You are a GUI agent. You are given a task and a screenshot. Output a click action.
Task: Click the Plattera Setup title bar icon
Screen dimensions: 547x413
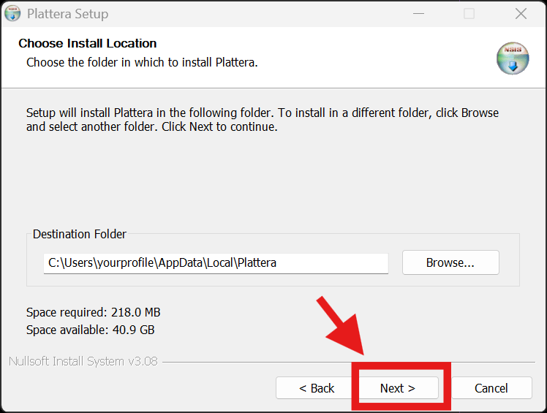12,13
